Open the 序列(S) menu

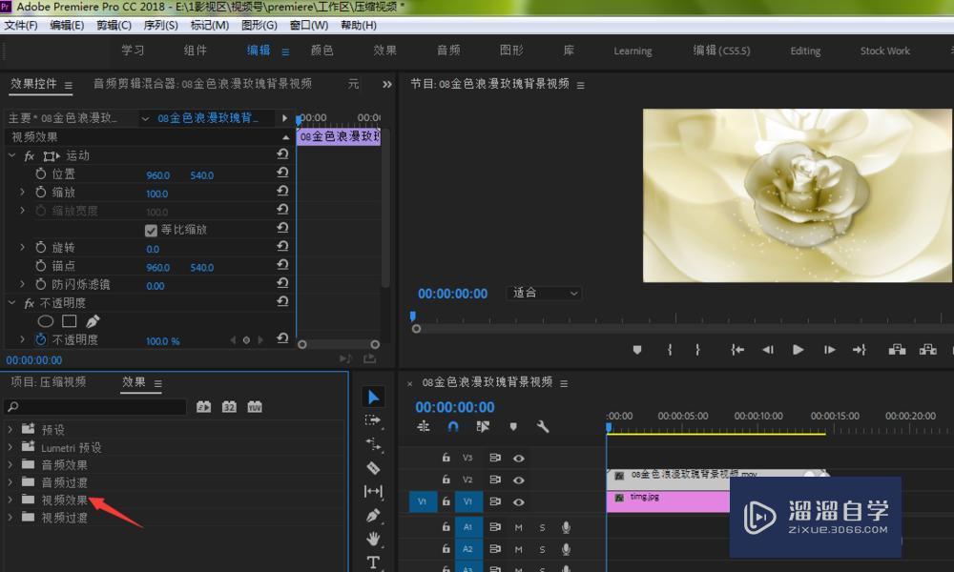pyautogui.click(x=160, y=25)
